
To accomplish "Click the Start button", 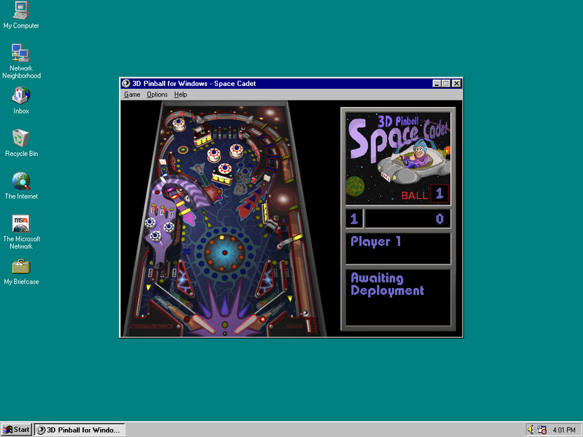I will coord(16,429).
